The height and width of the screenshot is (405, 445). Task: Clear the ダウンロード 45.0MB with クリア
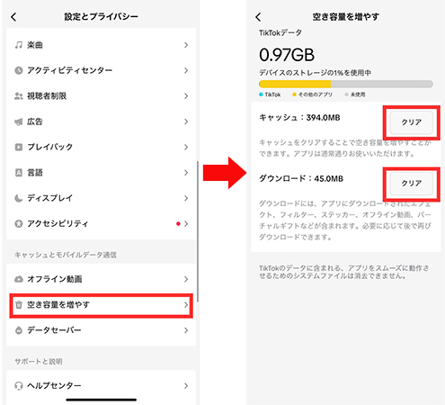tap(412, 184)
